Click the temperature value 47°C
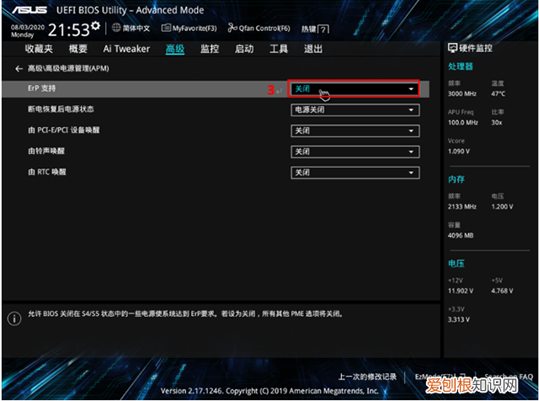 [x=498, y=93]
